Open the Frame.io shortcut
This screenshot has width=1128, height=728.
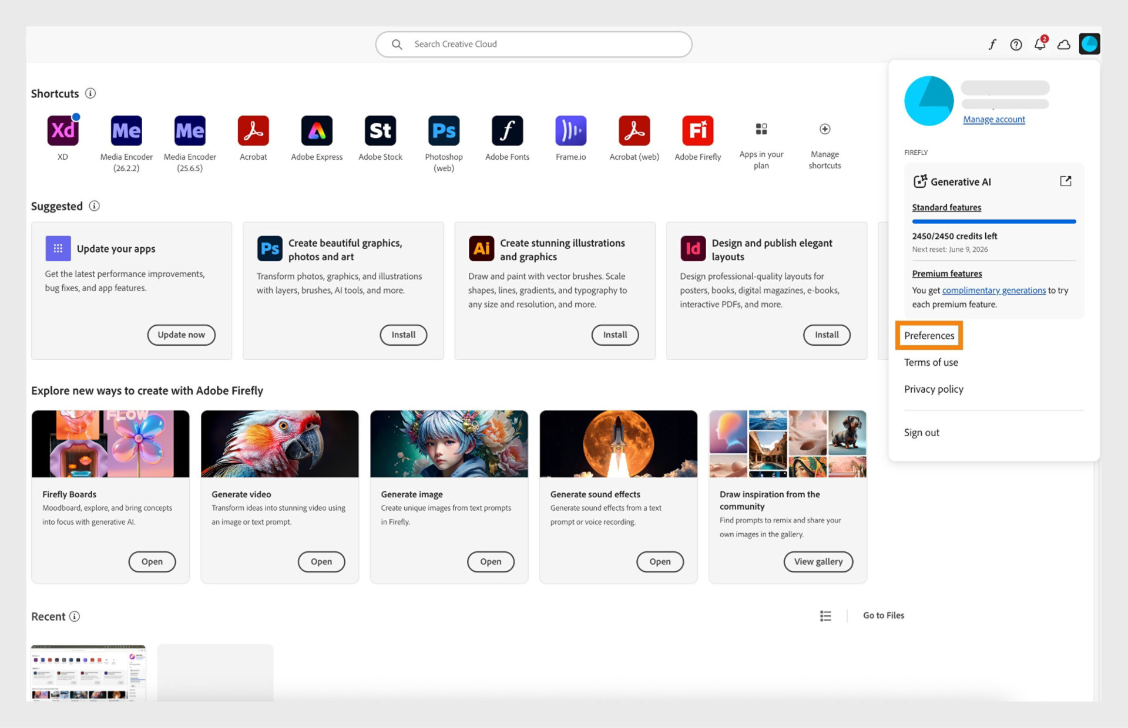pos(570,130)
